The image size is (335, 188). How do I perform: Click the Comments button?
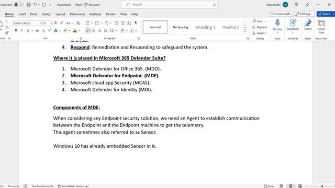pyautogui.click(x=281, y=14)
